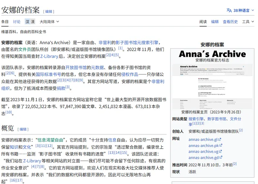258x184 pixels.
Task: Open the 文件员 link
Action: (25, 49)
